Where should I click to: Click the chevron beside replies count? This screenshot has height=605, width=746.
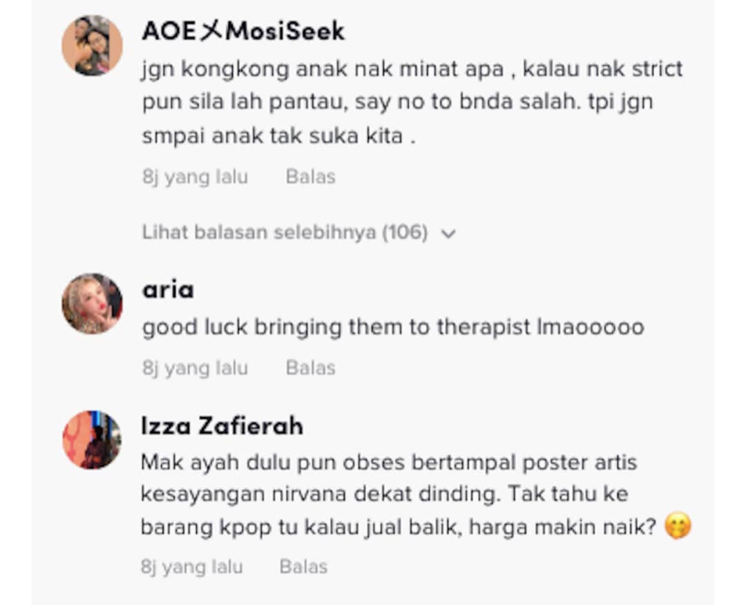448,233
